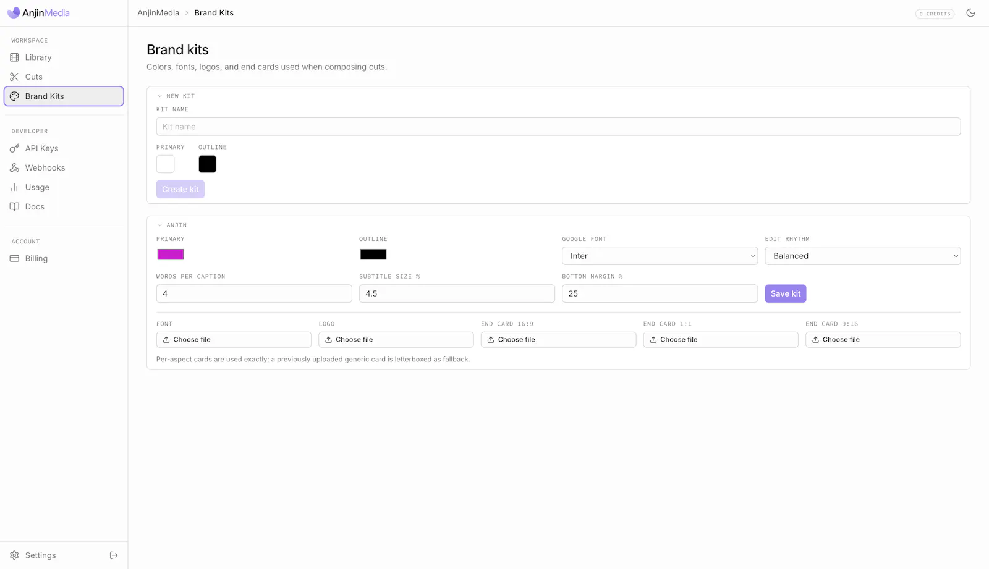Collapse the Anjin kit section chevron
Image resolution: width=989 pixels, height=569 pixels.
(159, 225)
